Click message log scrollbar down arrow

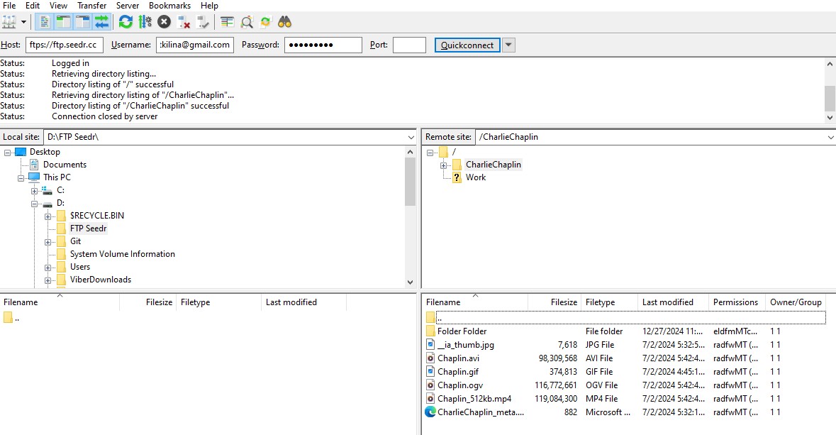click(x=830, y=117)
